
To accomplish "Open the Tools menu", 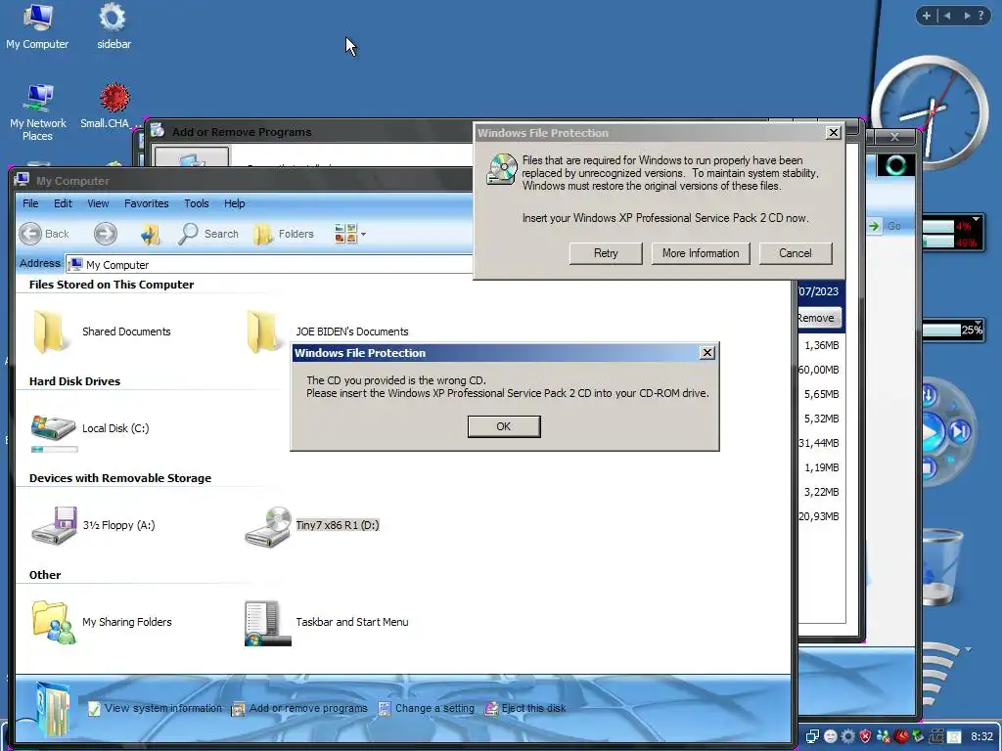I will click(x=196, y=203).
